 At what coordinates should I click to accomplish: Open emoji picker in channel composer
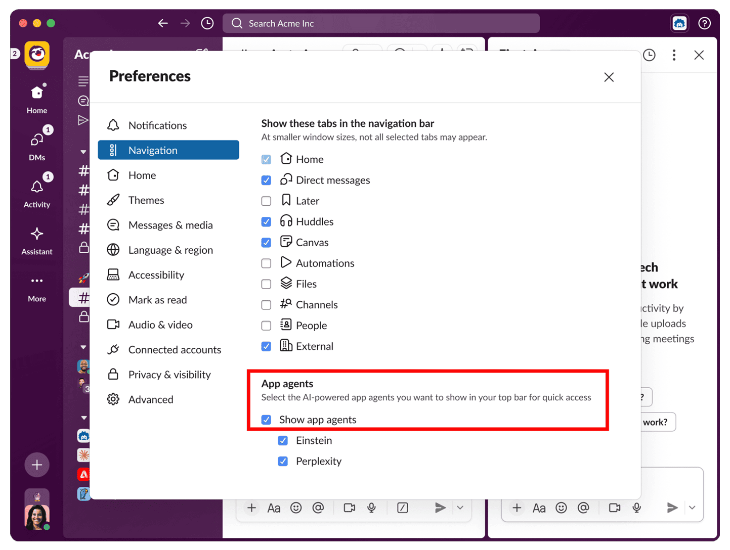point(296,508)
